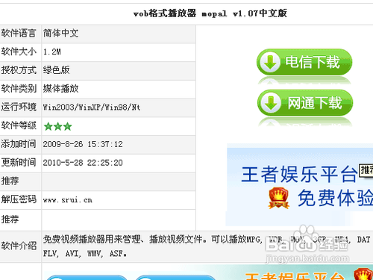Click the three green rating stars
The width and height of the screenshot is (373, 280).
57,126
